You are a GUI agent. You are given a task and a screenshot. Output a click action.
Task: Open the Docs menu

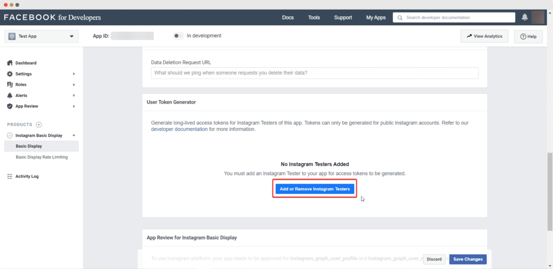pos(288,18)
